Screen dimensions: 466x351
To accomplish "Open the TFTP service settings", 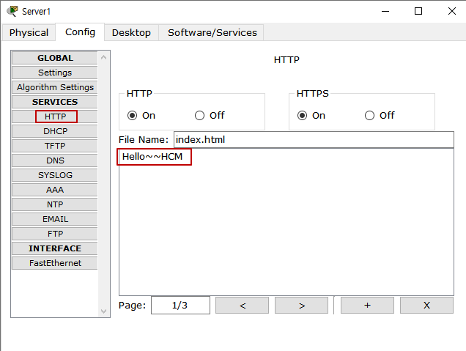I will (55, 146).
